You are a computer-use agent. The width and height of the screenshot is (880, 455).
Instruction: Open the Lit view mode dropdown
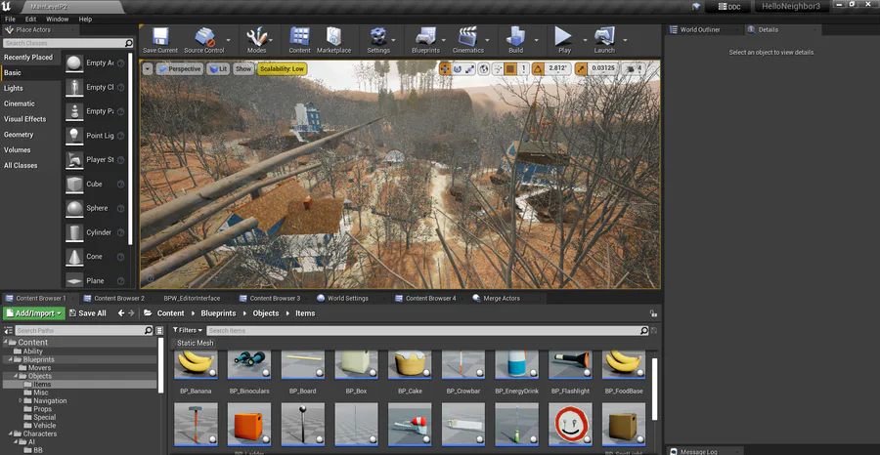pos(218,69)
